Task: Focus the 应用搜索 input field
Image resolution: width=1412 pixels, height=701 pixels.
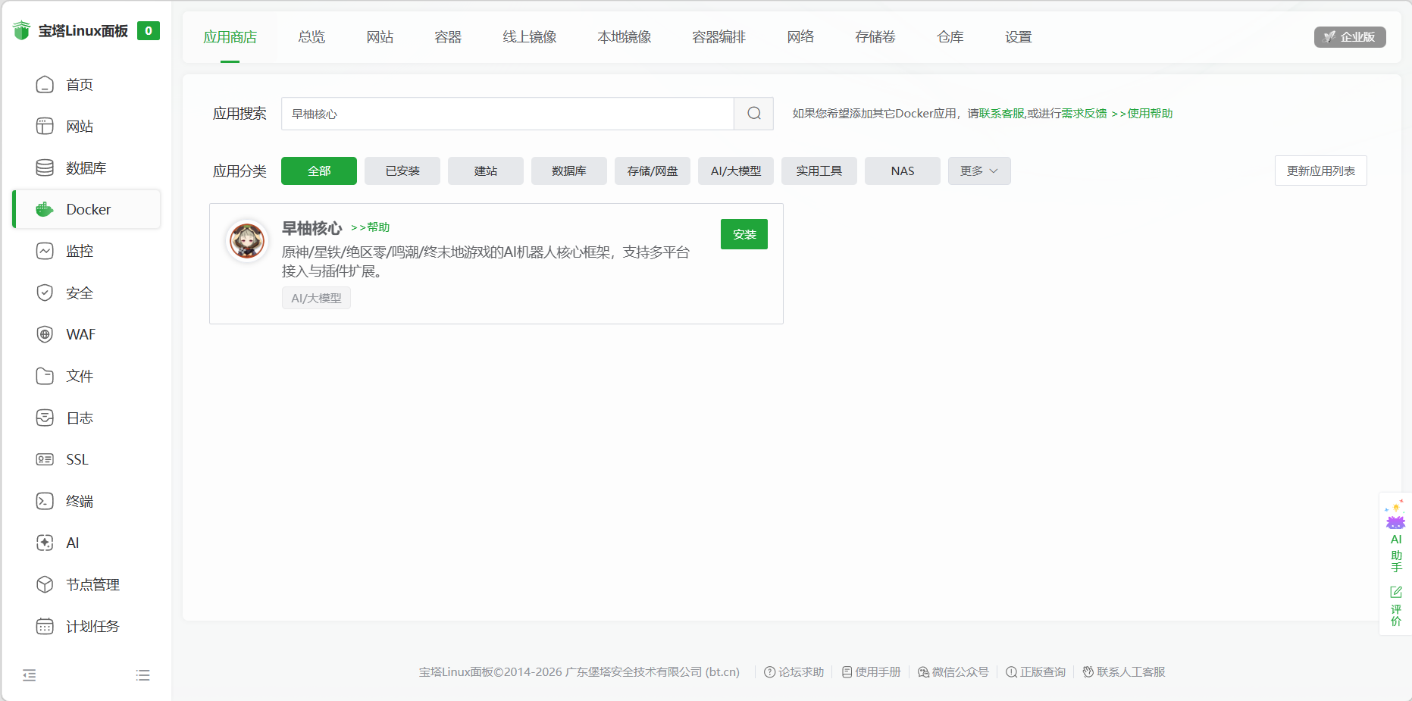Action: 508,114
